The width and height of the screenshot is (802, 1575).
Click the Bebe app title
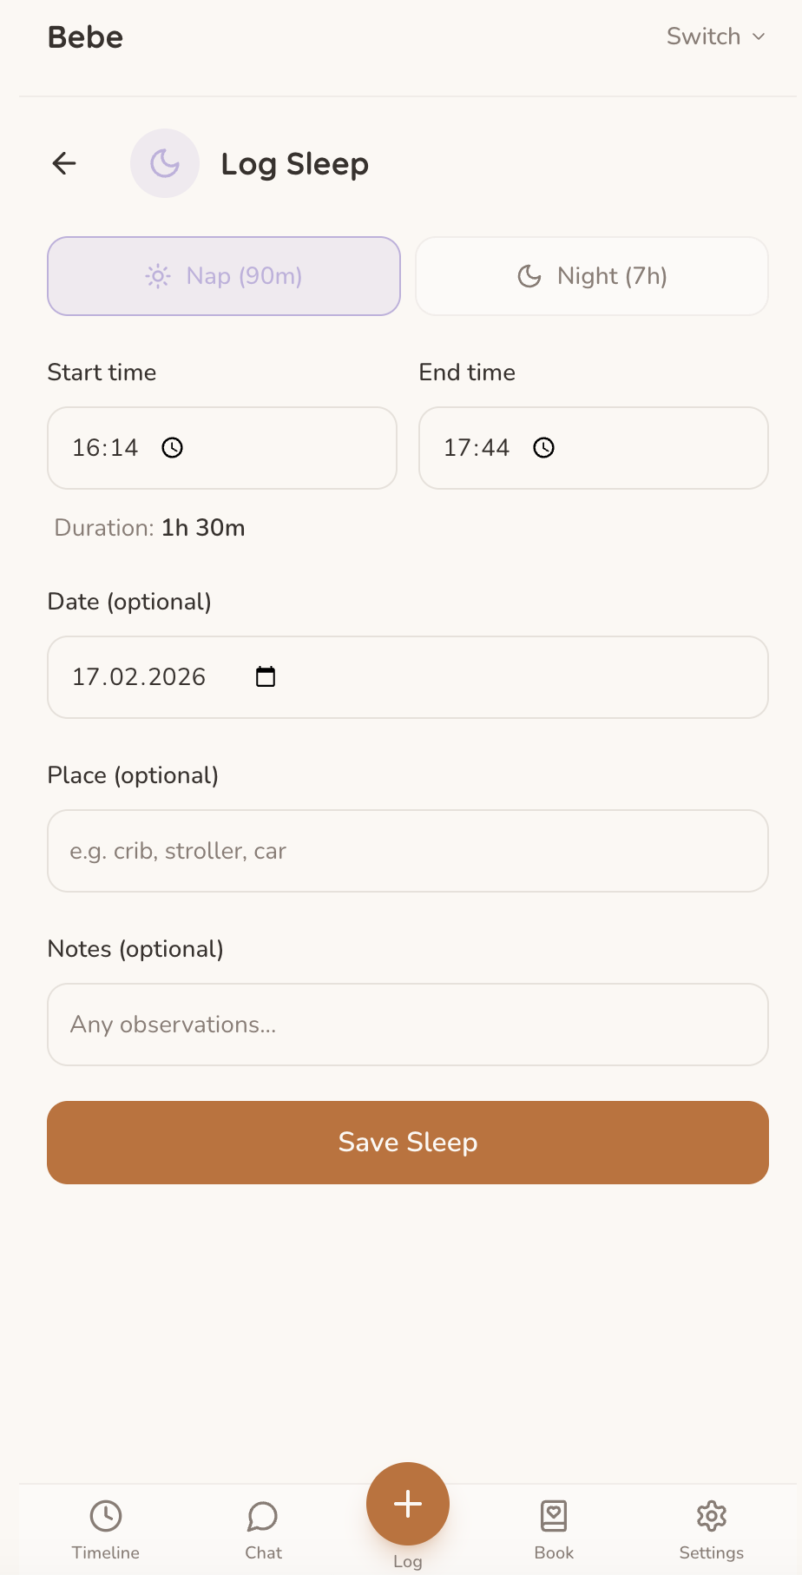tap(85, 37)
